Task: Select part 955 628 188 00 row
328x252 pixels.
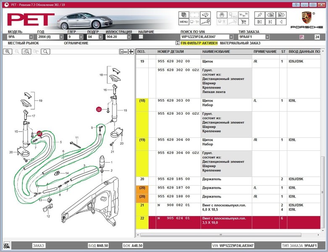Action: click(228, 199)
